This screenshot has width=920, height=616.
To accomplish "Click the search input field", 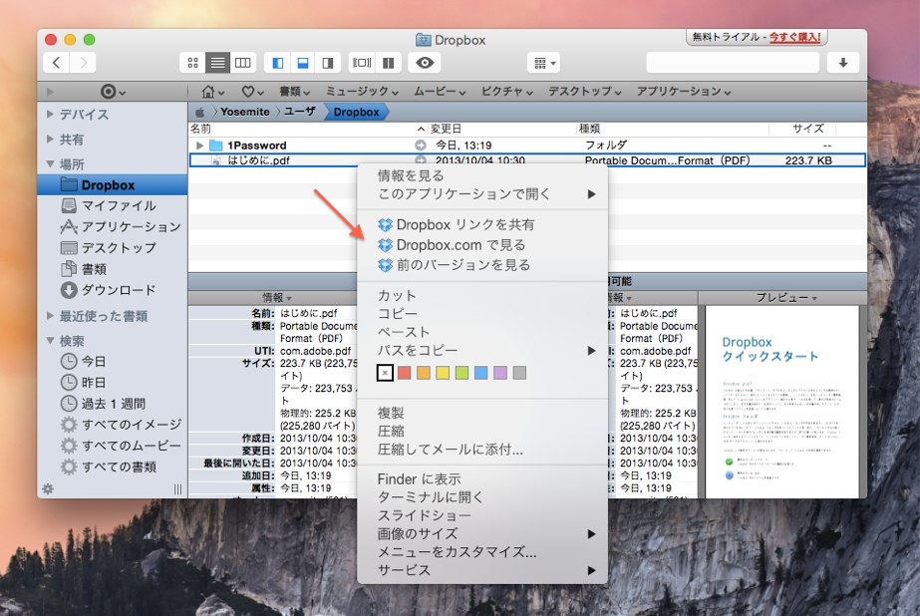I will (x=733, y=63).
